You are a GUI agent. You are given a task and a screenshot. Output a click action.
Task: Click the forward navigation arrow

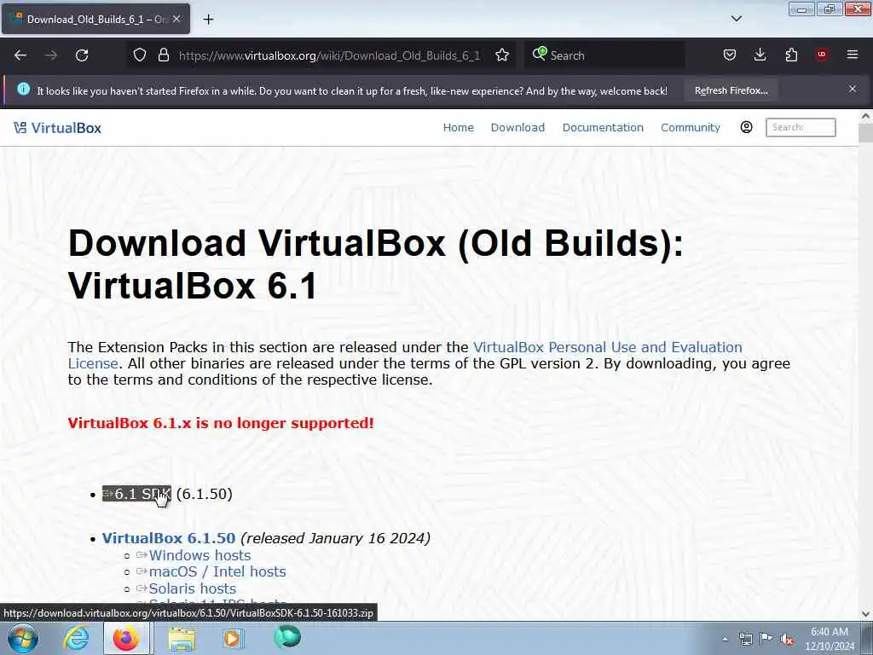click(51, 55)
